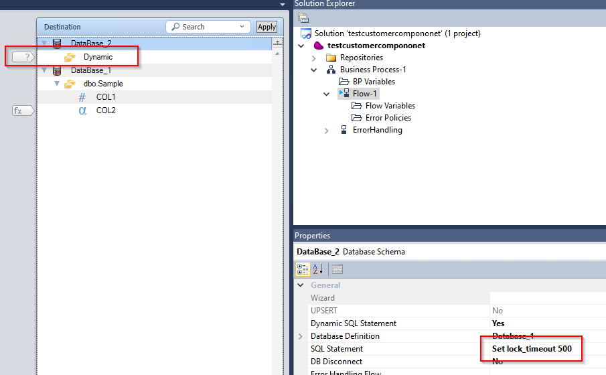
Task: Collapse the General properties category
Action: [301, 285]
